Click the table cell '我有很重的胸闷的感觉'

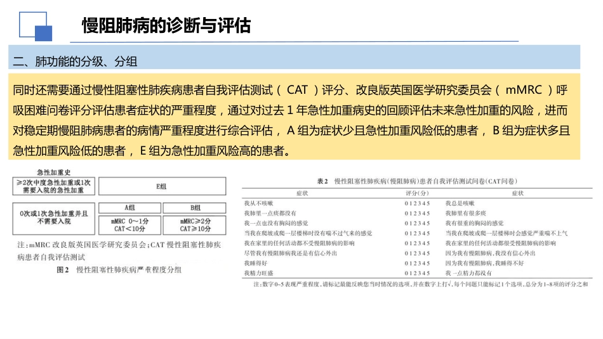(474, 224)
